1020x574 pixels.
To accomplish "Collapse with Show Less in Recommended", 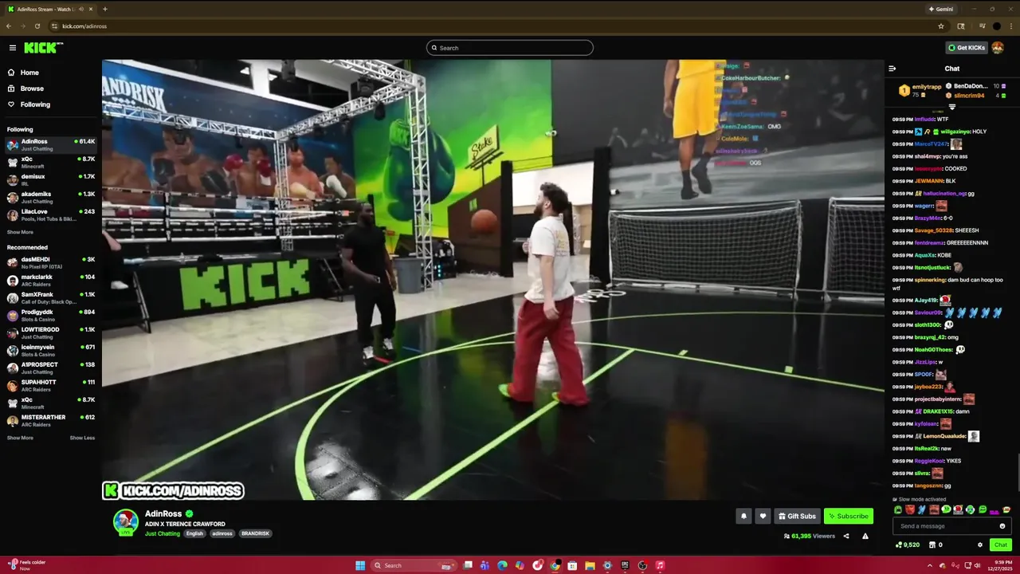I will (x=82, y=438).
